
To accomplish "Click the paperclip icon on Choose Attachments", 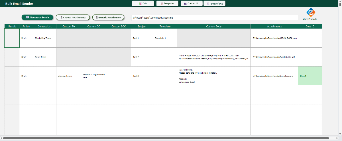I will pyautogui.click(x=62, y=17).
